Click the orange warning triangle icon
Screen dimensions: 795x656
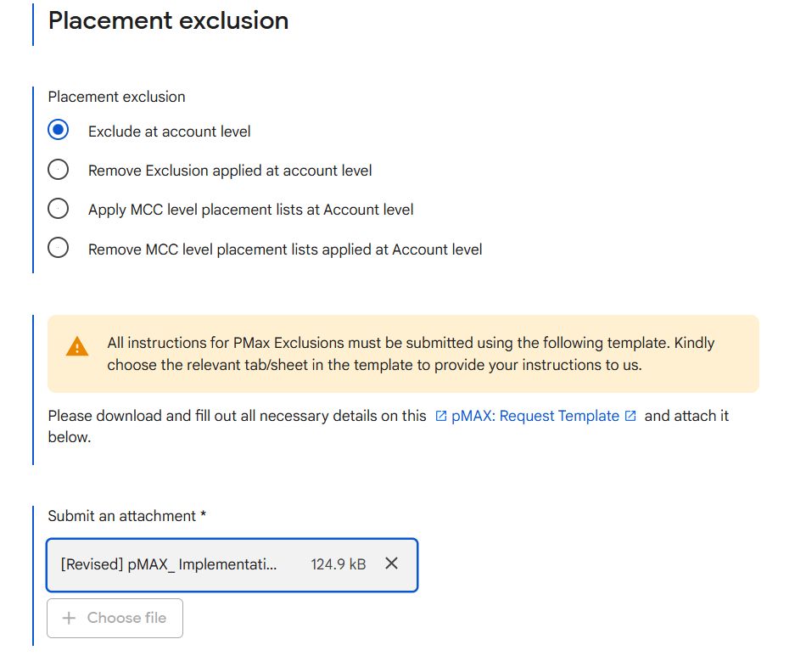(x=76, y=346)
